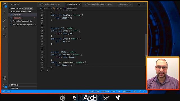Open the Manage gear icon
Viewport: 180px width, 101px height.
click(4, 86)
